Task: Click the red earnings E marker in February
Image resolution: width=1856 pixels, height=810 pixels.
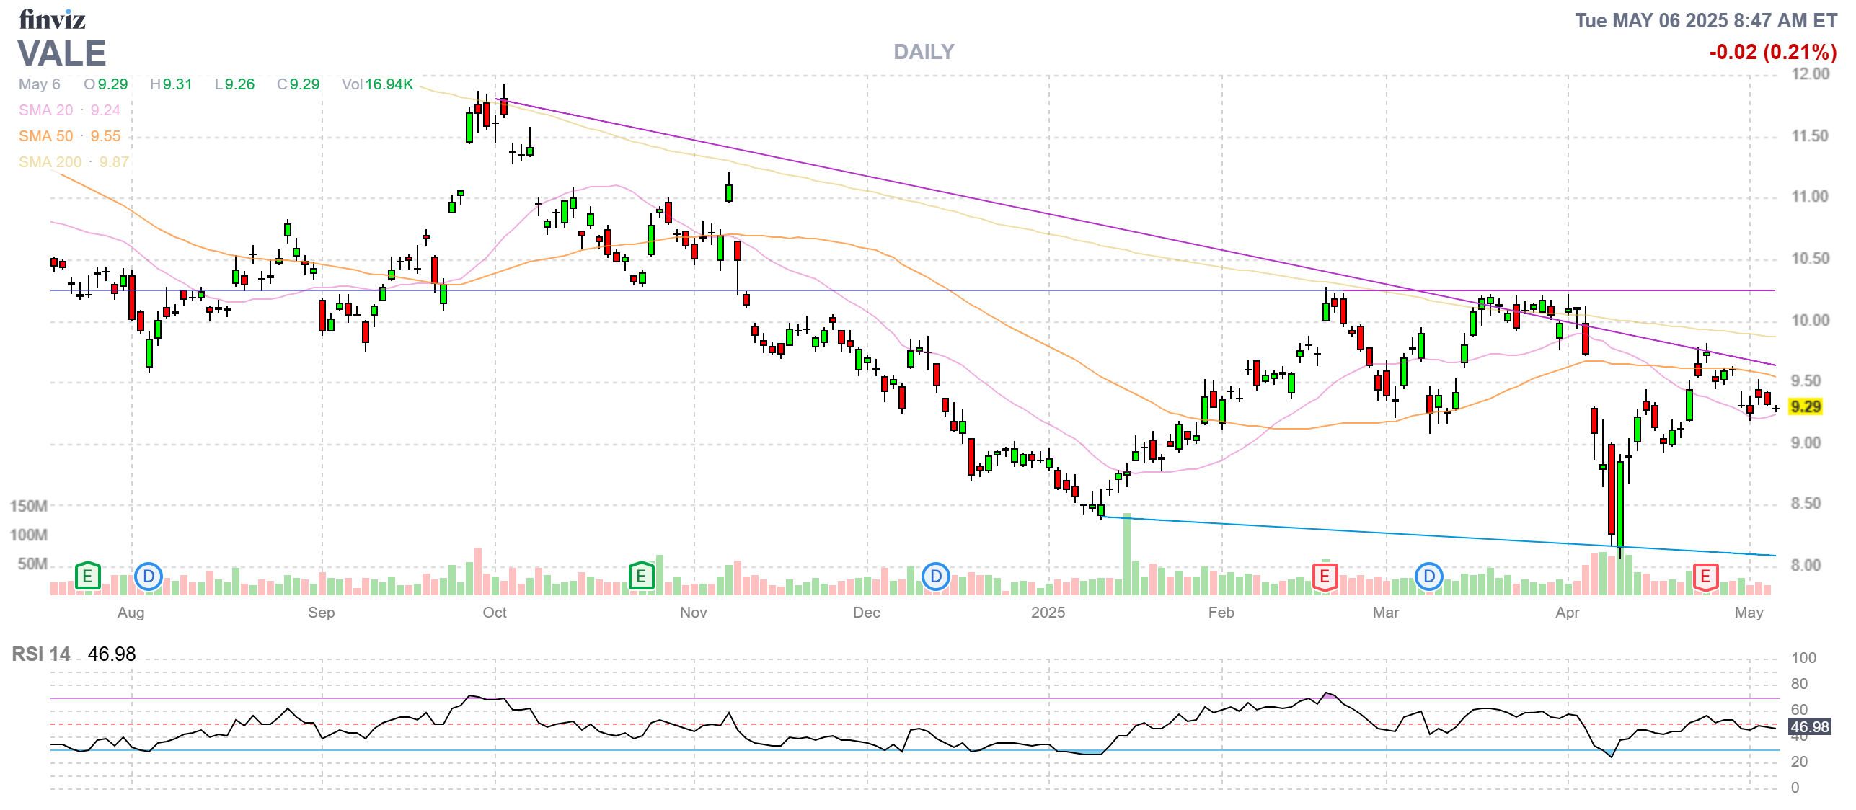Action: pos(1325,577)
